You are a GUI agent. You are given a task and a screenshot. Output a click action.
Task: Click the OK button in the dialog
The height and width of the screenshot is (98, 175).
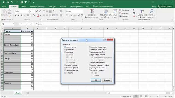coord(96,80)
